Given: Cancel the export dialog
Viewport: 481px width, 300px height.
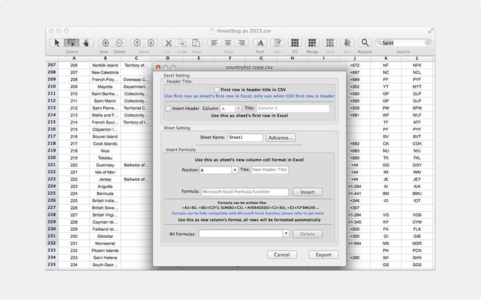Looking at the screenshot, I should [282, 254].
